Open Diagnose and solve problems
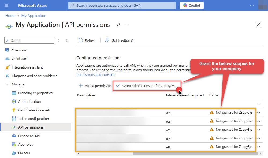 coord(34,76)
